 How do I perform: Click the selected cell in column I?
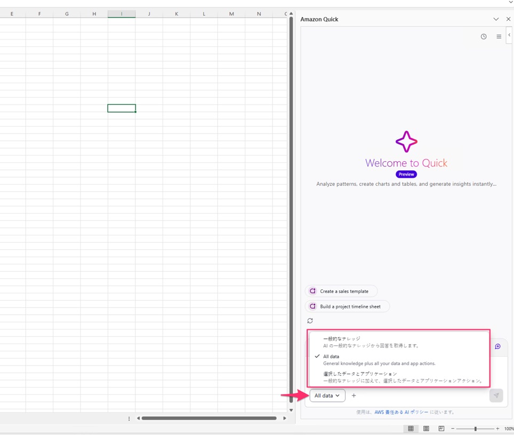click(122, 108)
